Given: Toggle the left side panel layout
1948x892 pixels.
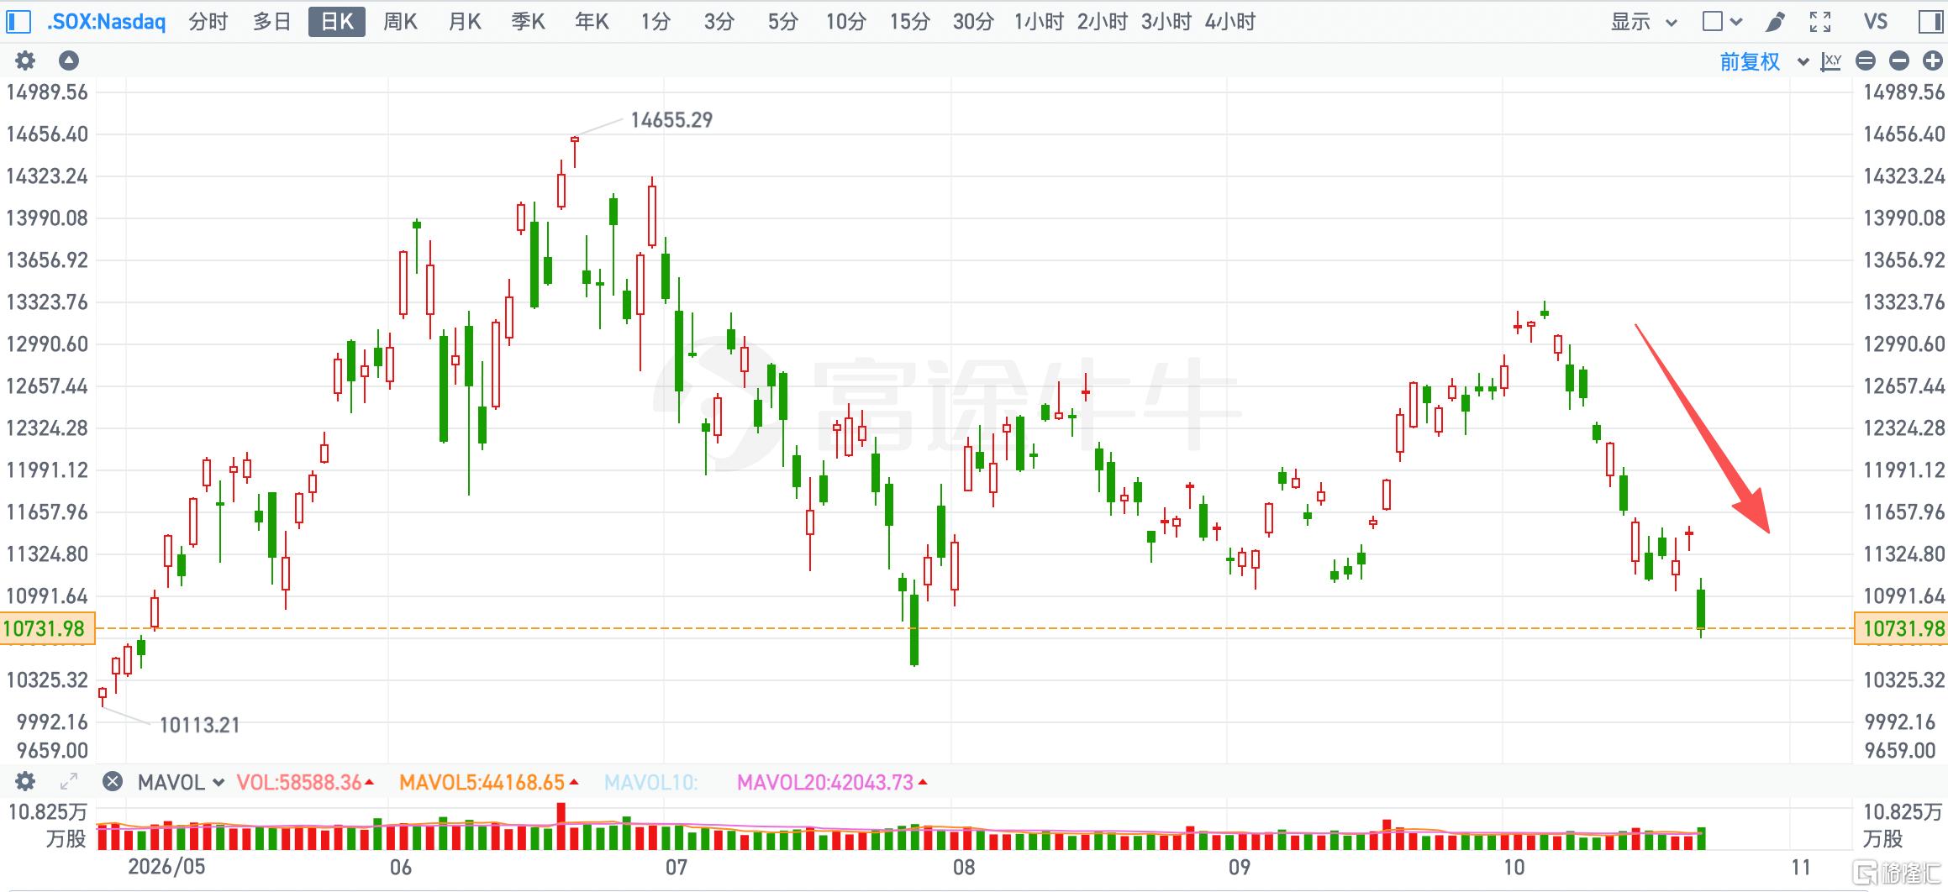Looking at the screenshot, I should click(x=18, y=22).
